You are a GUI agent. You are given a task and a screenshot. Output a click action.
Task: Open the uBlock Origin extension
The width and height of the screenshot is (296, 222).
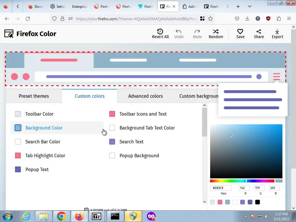(x=268, y=19)
